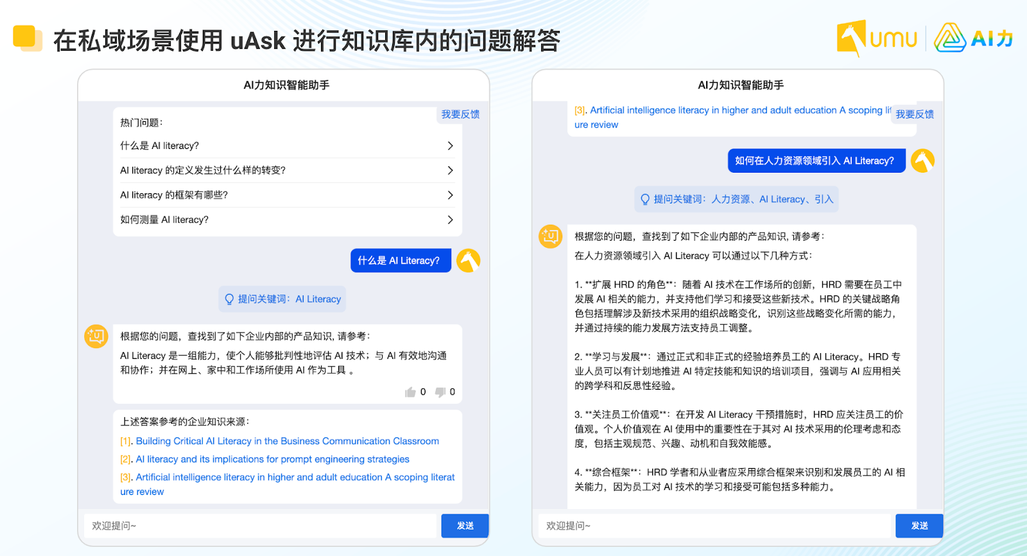Click the right "欢迎提问~" input field
Screen dimensions: 1027x556
[x=715, y=526]
